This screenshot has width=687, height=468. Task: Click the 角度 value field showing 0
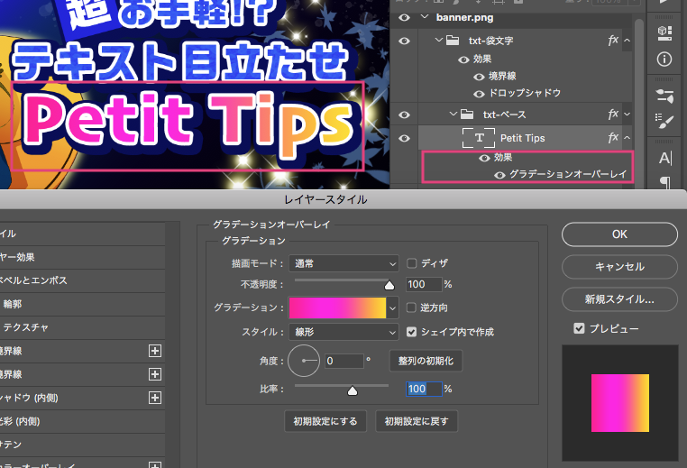point(344,361)
